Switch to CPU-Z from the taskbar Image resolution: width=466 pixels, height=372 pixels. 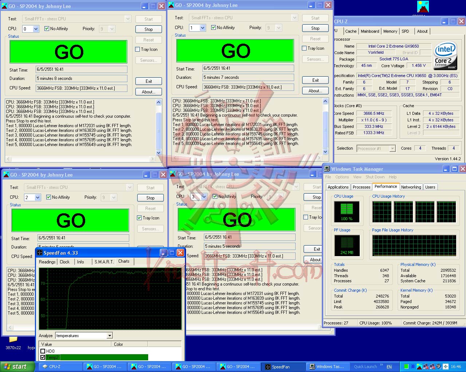[x=61, y=367]
